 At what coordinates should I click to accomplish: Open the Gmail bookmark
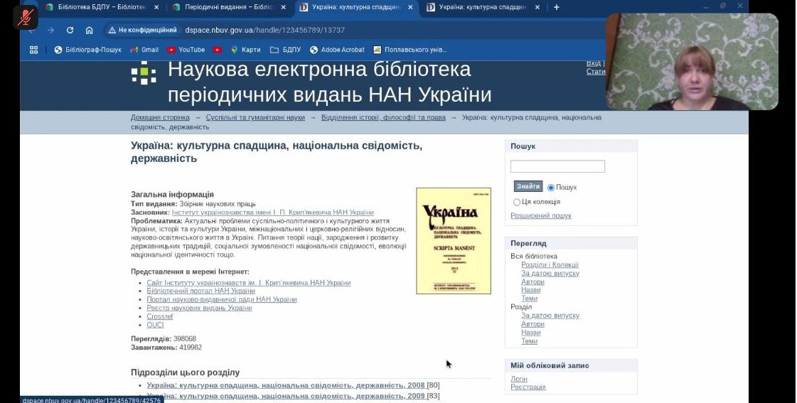[x=144, y=50]
